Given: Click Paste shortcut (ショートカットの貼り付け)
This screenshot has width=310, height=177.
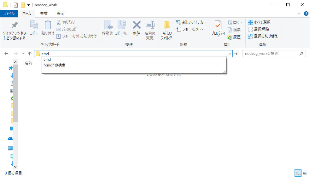Looking at the screenshot, I should coord(77,36).
